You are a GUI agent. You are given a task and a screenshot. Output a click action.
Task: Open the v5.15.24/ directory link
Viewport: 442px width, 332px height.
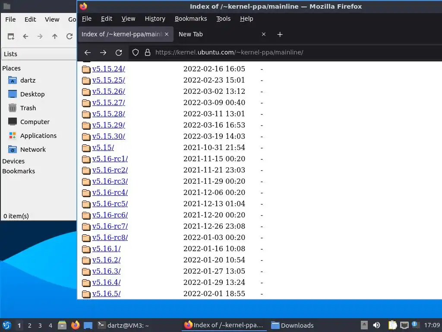pos(108,69)
